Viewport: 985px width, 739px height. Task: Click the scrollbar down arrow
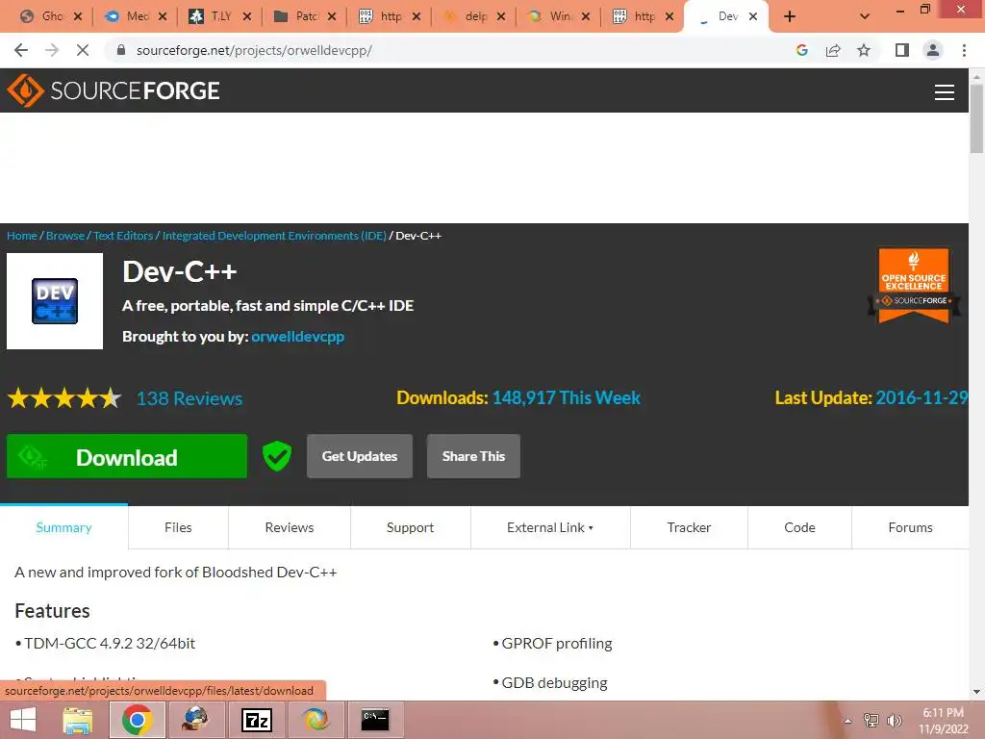coord(977,692)
